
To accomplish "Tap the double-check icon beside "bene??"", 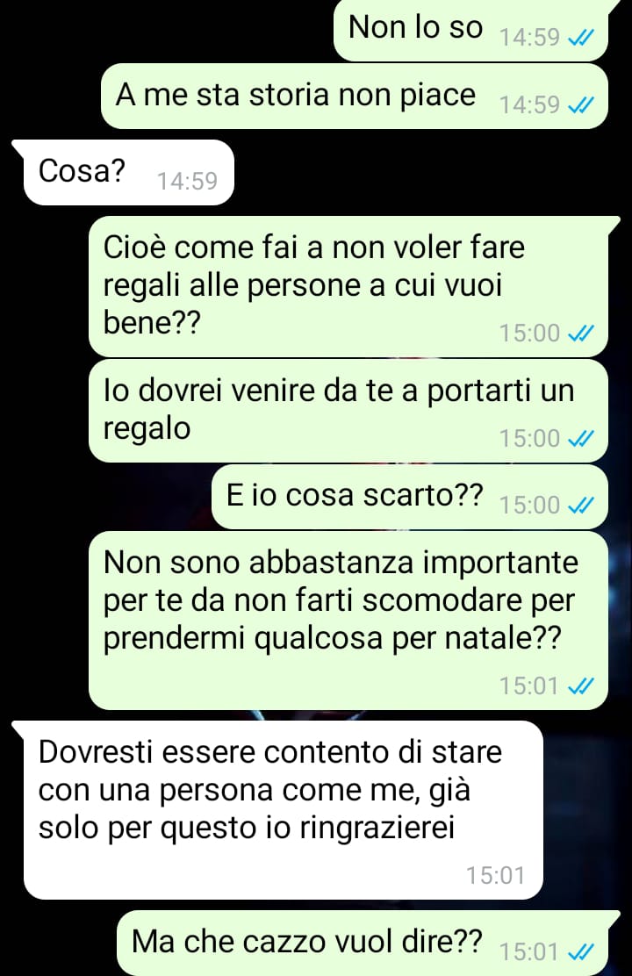I will (581, 334).
